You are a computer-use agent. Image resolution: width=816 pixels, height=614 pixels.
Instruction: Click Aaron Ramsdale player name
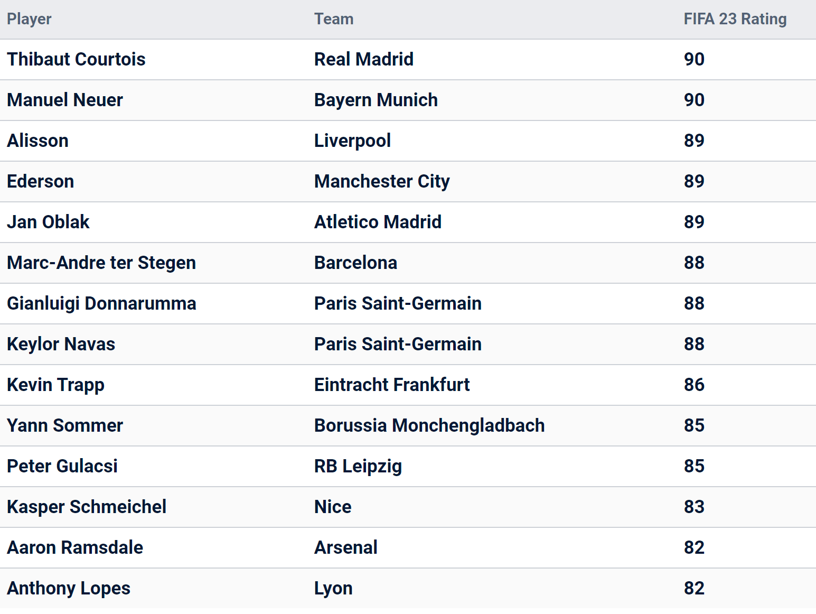click(x=75, y=547)
